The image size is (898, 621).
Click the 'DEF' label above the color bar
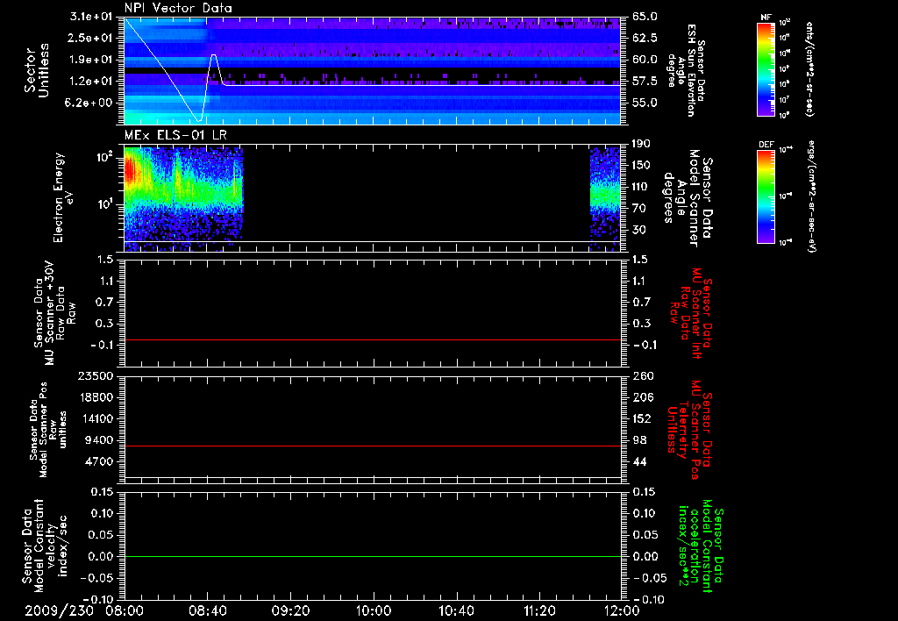766,145
